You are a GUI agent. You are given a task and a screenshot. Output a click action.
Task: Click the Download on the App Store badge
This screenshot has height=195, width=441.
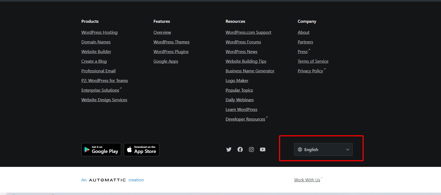pyautogui.click(x=142, y=149)
